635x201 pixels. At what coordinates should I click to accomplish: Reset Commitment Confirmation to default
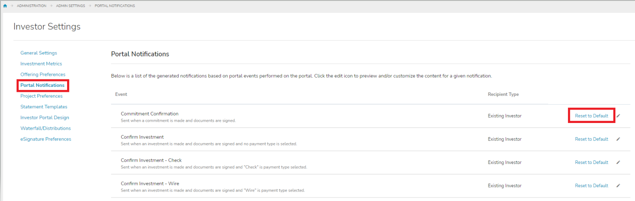point(591,116)
